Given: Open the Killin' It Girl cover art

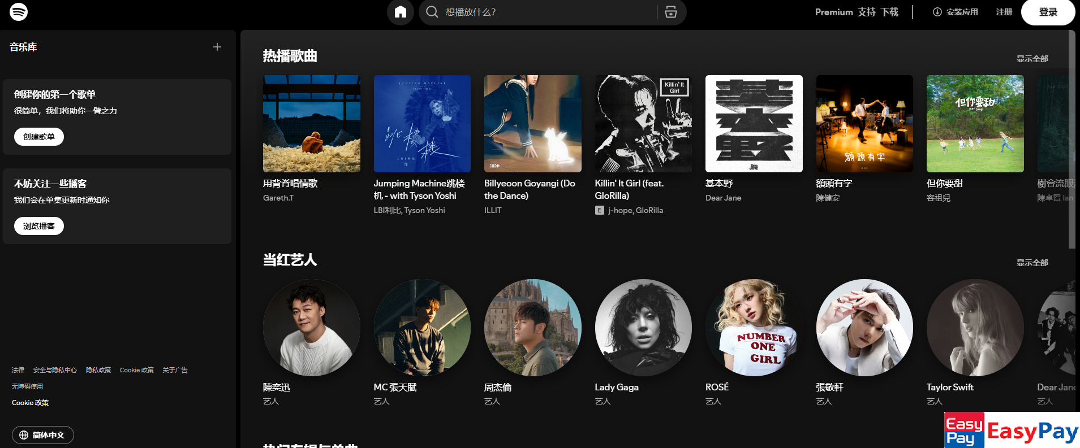Looking at the screenshot, I should [x=643, y=124].
